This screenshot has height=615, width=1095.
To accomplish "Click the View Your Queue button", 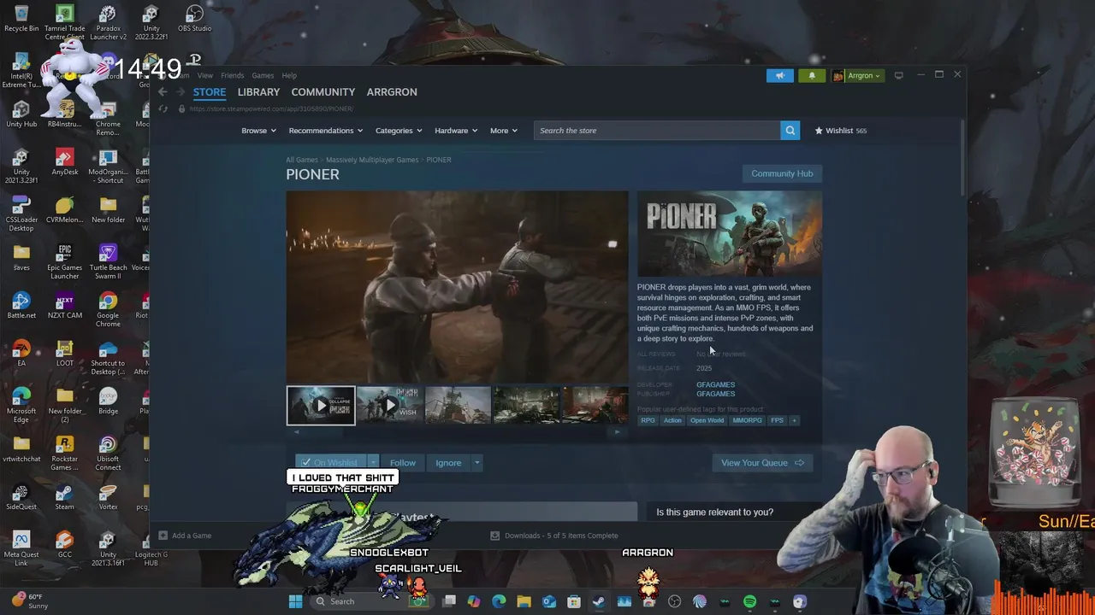I will (762, 463).
